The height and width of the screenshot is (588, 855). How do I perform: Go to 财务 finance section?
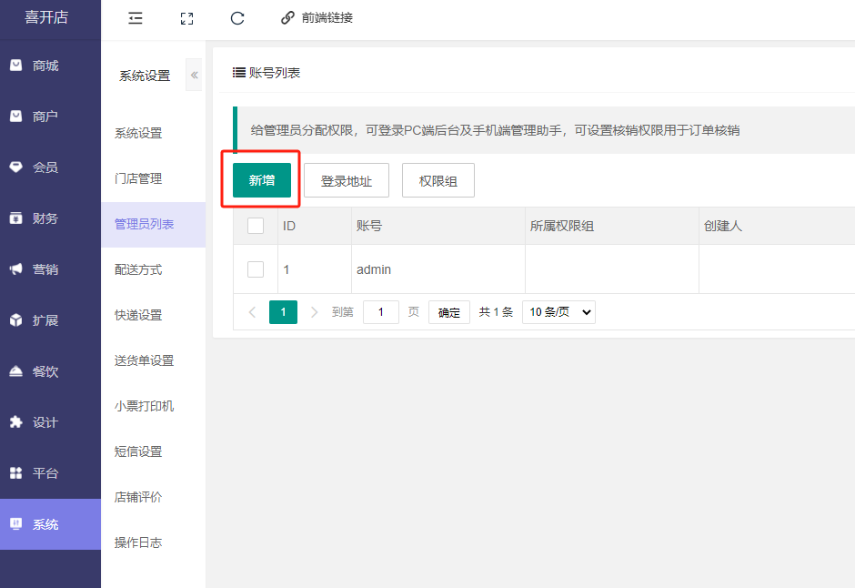pyautogui.click(x=45, y=218)
